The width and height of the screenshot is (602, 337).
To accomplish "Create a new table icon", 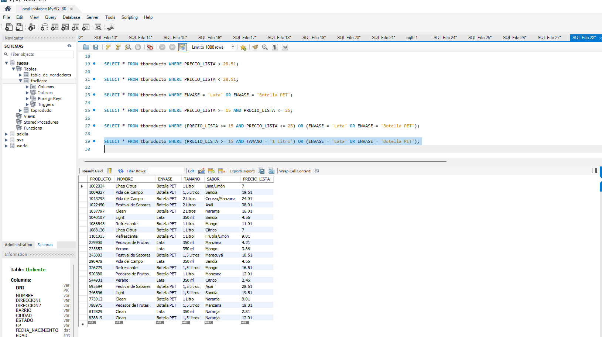I will pos(55,27).
